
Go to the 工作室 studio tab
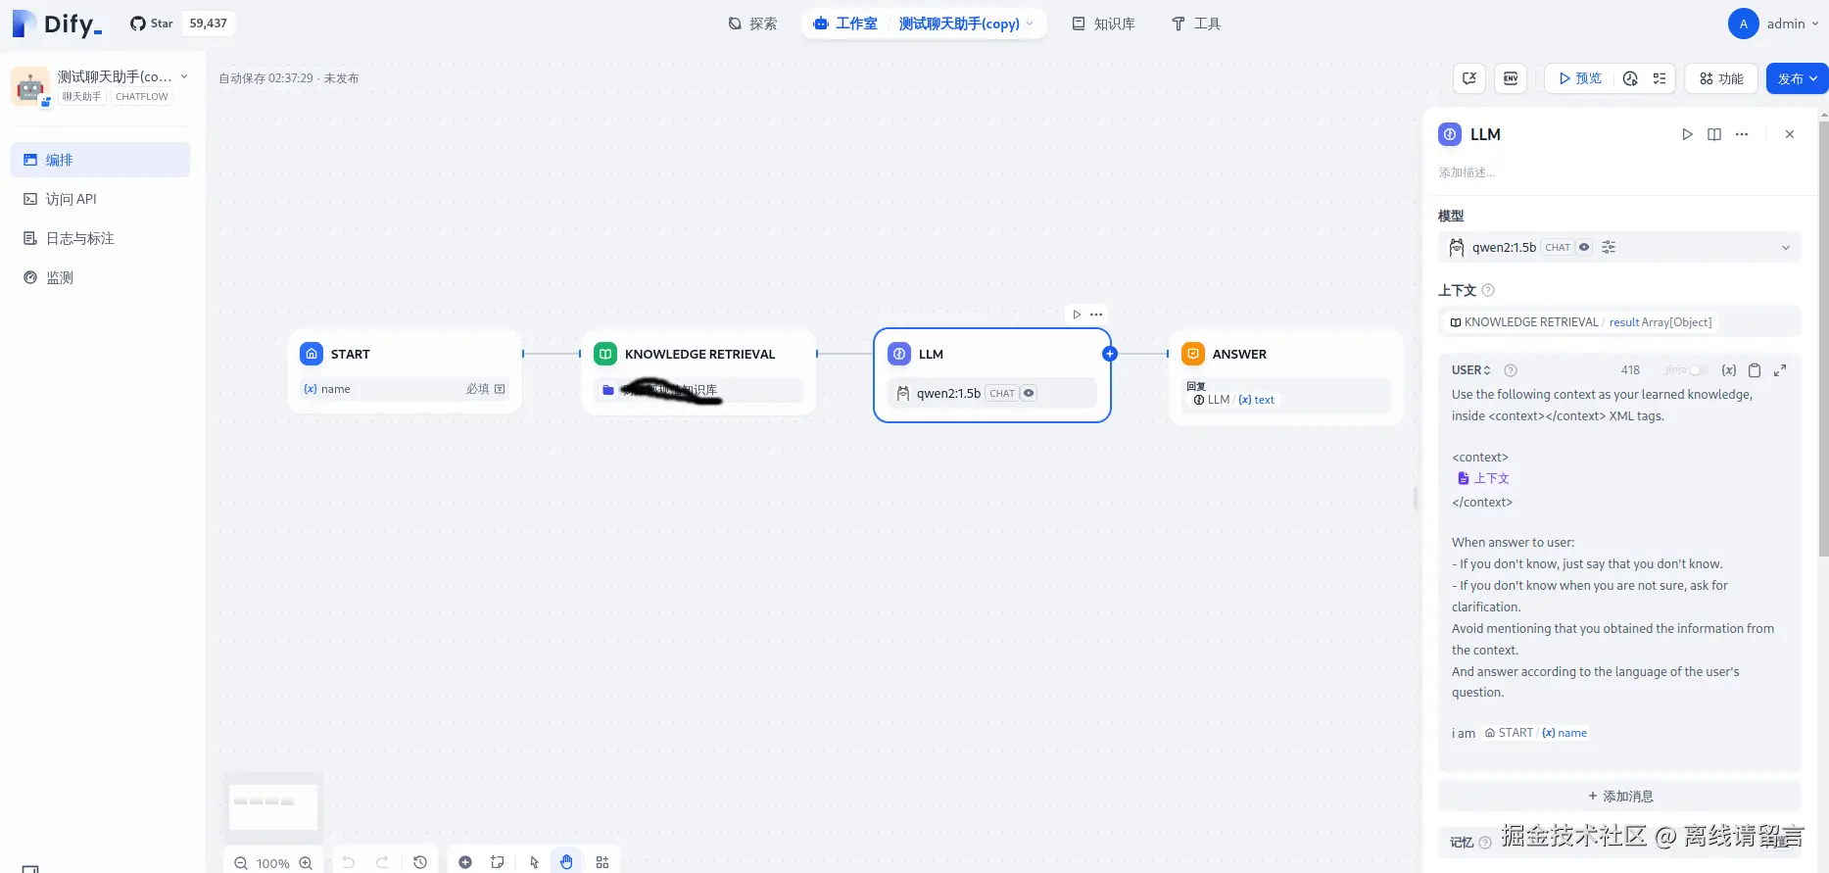click(845, 24)
